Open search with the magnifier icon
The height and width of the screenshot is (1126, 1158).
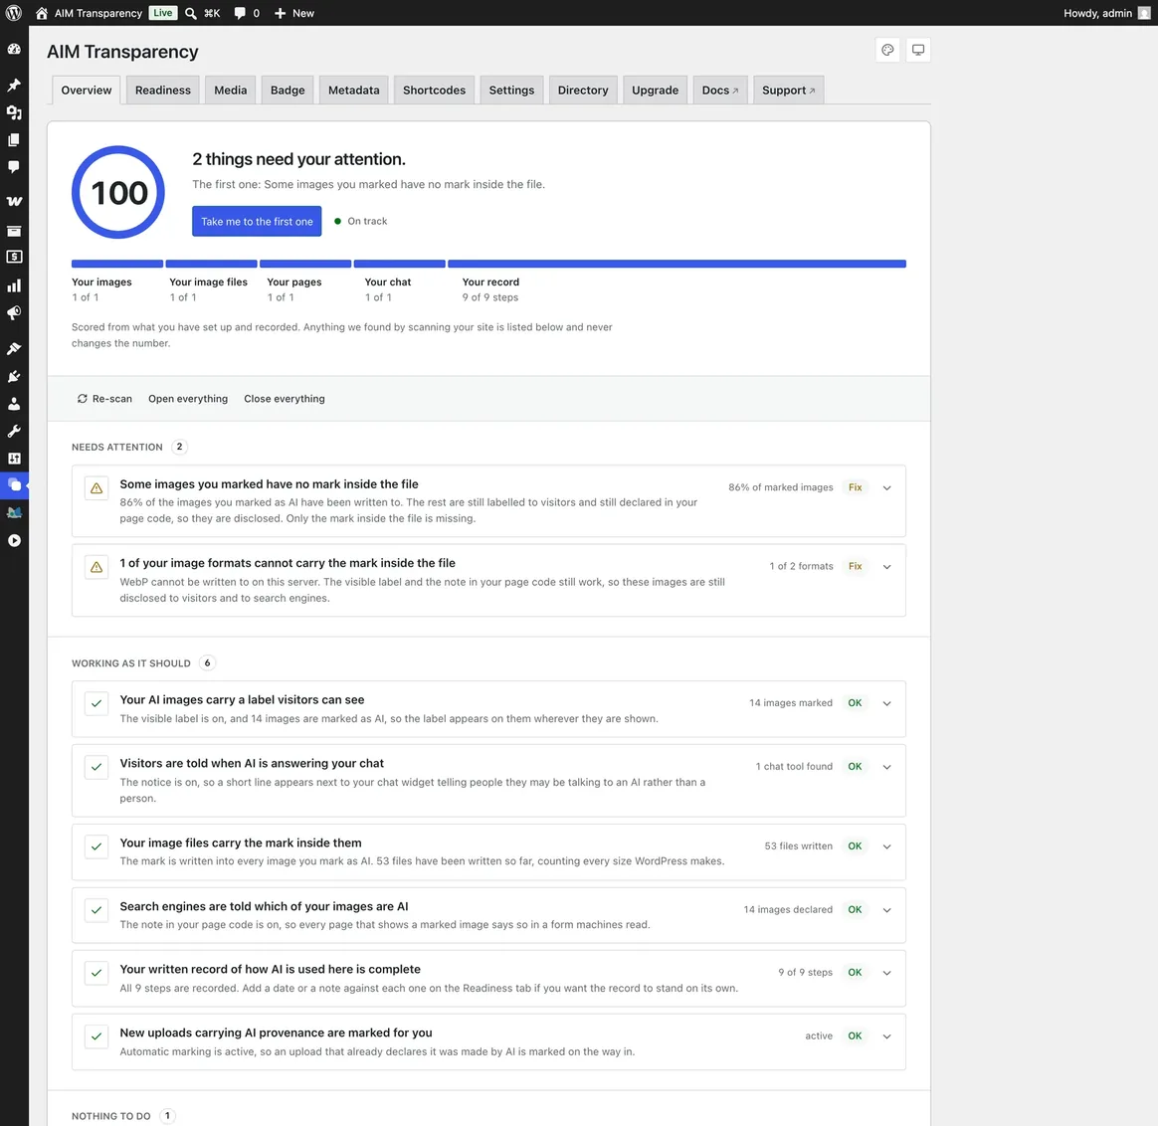[x=191, y=13]
